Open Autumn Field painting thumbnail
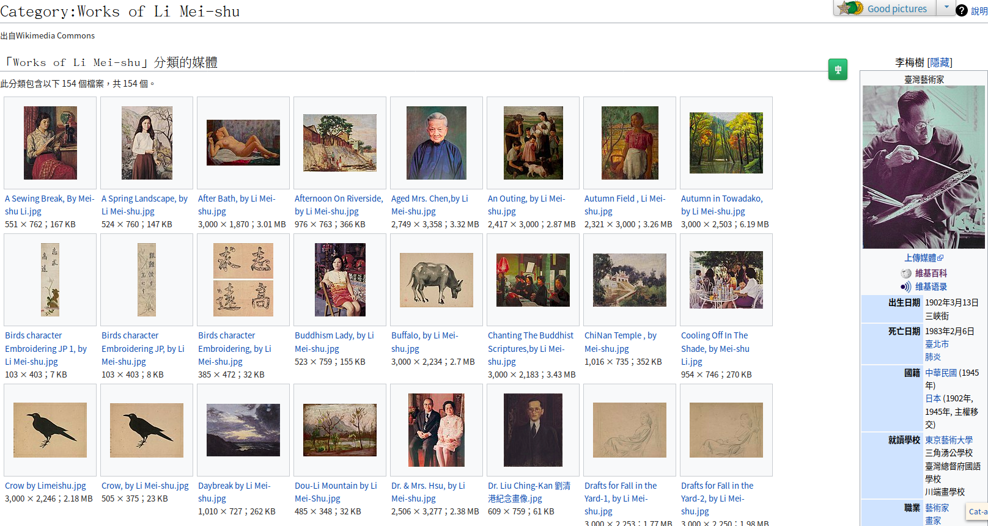 [x=630, y=143]
